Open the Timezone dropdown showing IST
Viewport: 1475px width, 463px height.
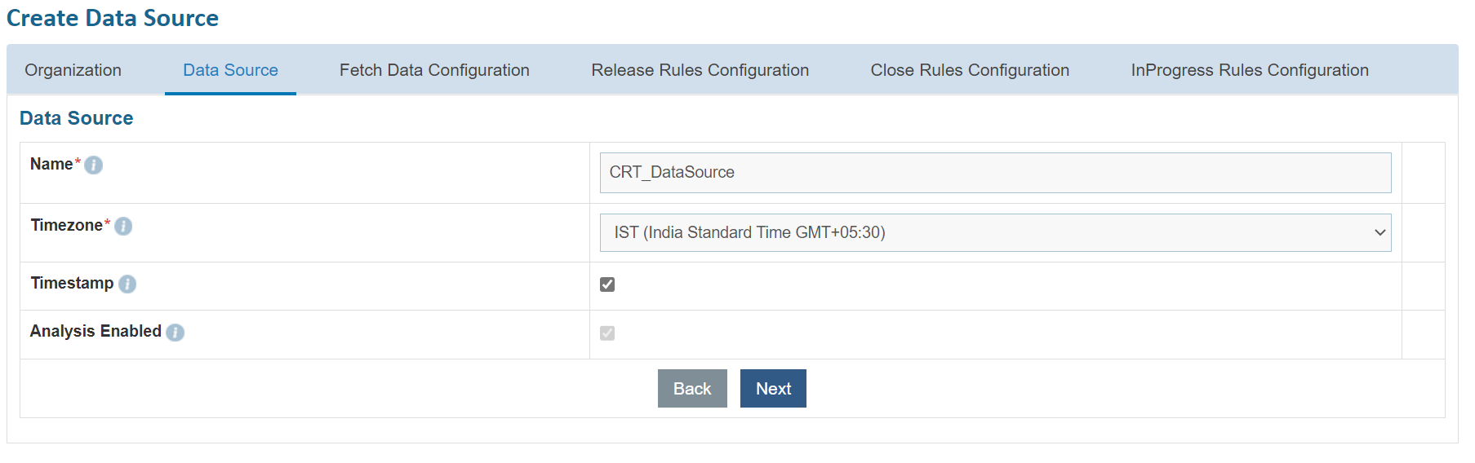(994, 233)
